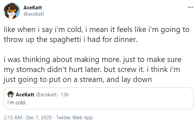Open the quoted "I'm cold." tweet text
Image resolution: width=196 pixels, height=123 pixels.
17,103
